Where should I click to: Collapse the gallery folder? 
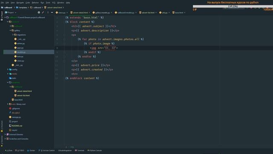(10, 30)
